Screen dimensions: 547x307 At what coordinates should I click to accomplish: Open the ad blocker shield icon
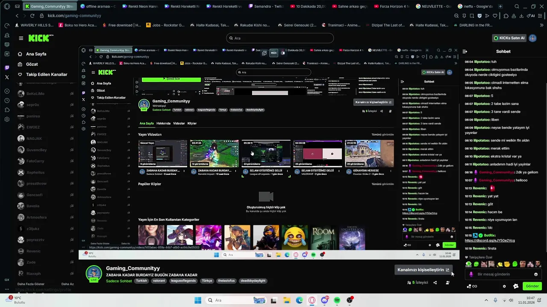pos(479,16)
